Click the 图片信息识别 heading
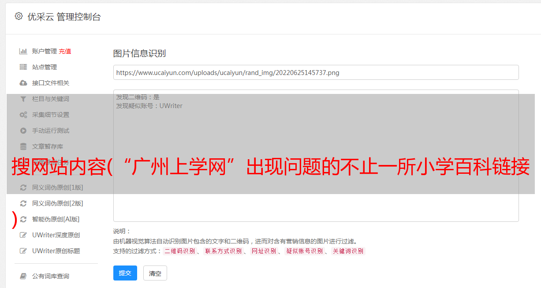Screen dimensions: 541x288 pyautogui.click(x=139, y=53)
